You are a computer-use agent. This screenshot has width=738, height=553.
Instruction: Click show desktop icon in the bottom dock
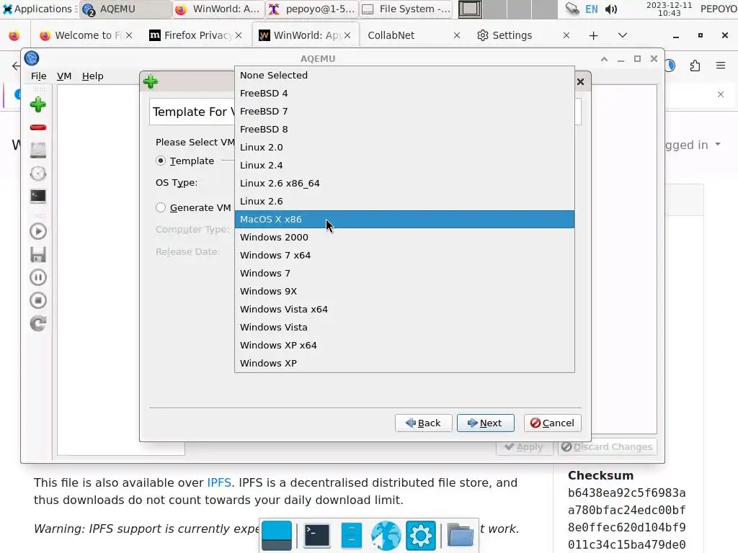coord(277,535)
